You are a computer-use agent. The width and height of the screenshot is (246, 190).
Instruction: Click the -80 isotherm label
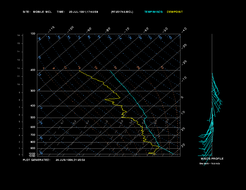[x=108, y=30]
